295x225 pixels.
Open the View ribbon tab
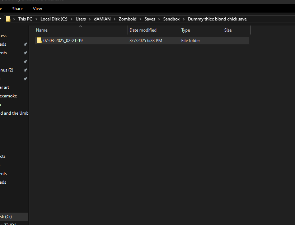coord(37,9)
